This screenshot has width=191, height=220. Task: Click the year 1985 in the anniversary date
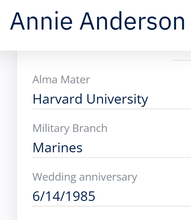[82, 196]
